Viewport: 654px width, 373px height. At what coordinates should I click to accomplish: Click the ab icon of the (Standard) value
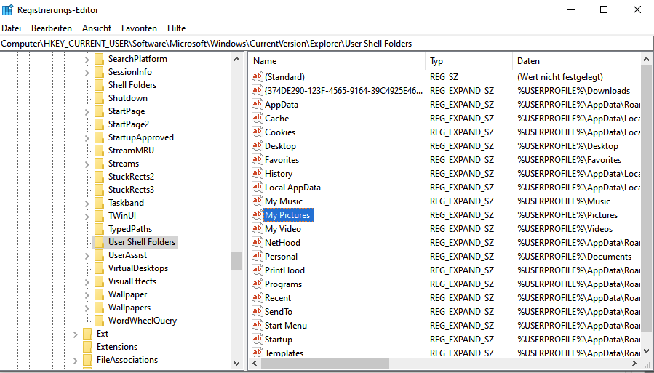[258, 76]
